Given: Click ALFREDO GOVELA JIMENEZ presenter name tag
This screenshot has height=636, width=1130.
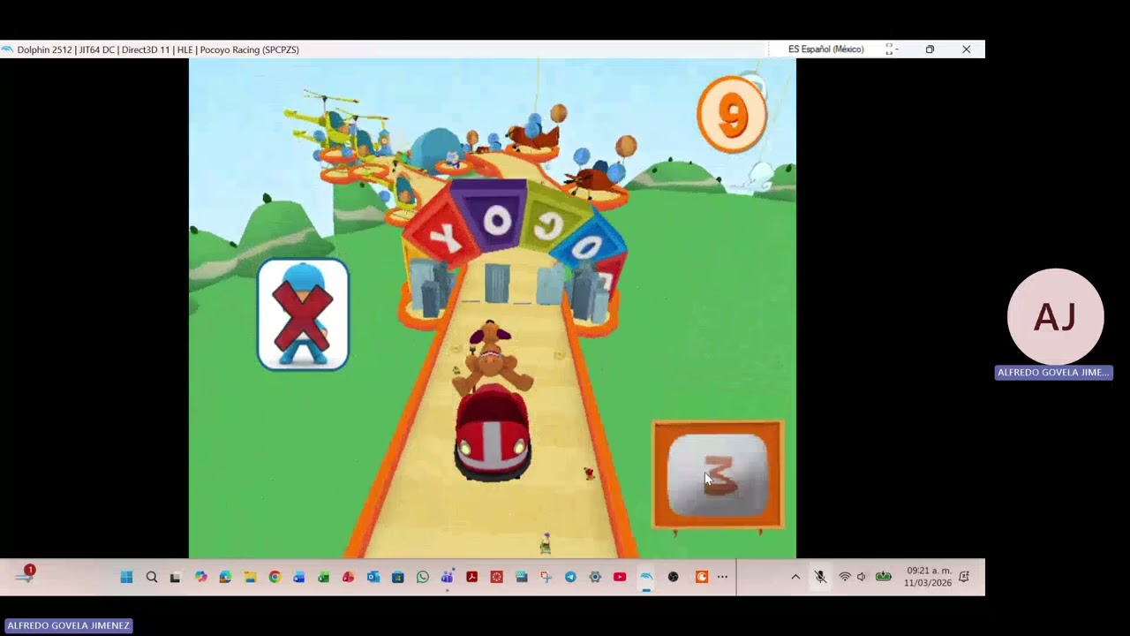Looking at the screenshot, I should pyautogui.click(x=68, y=625).
